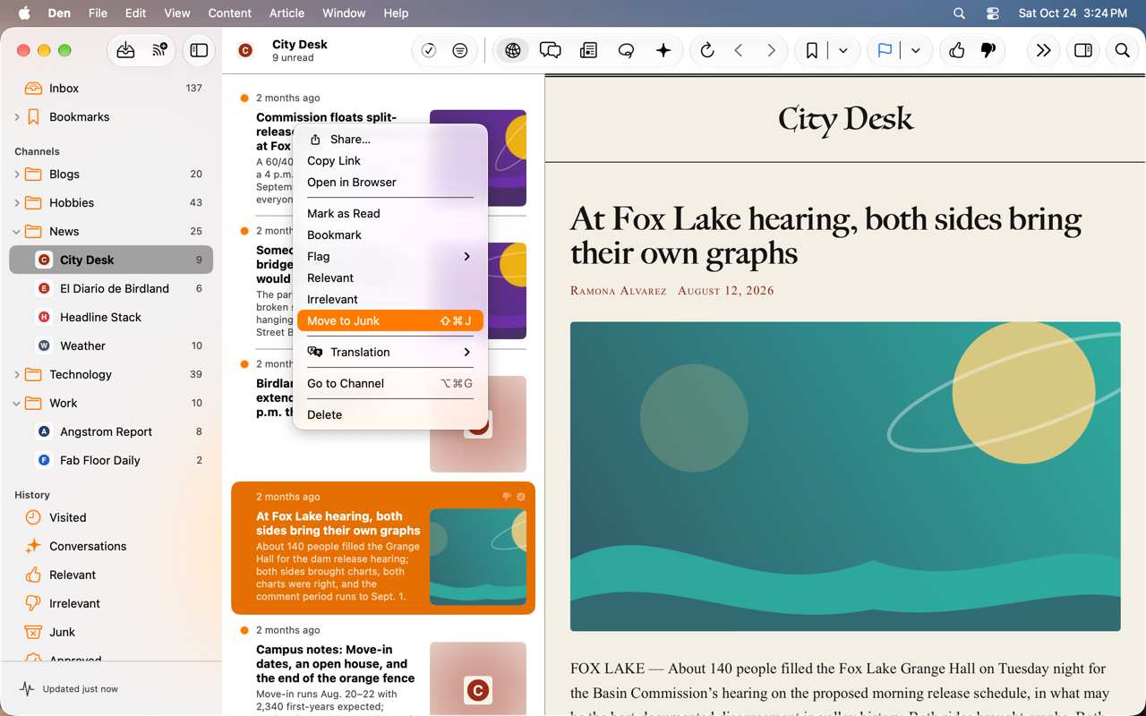Toggle the sidebar panel icon
The width and height of the screenshot is (1146, 716).
point(199,51)
